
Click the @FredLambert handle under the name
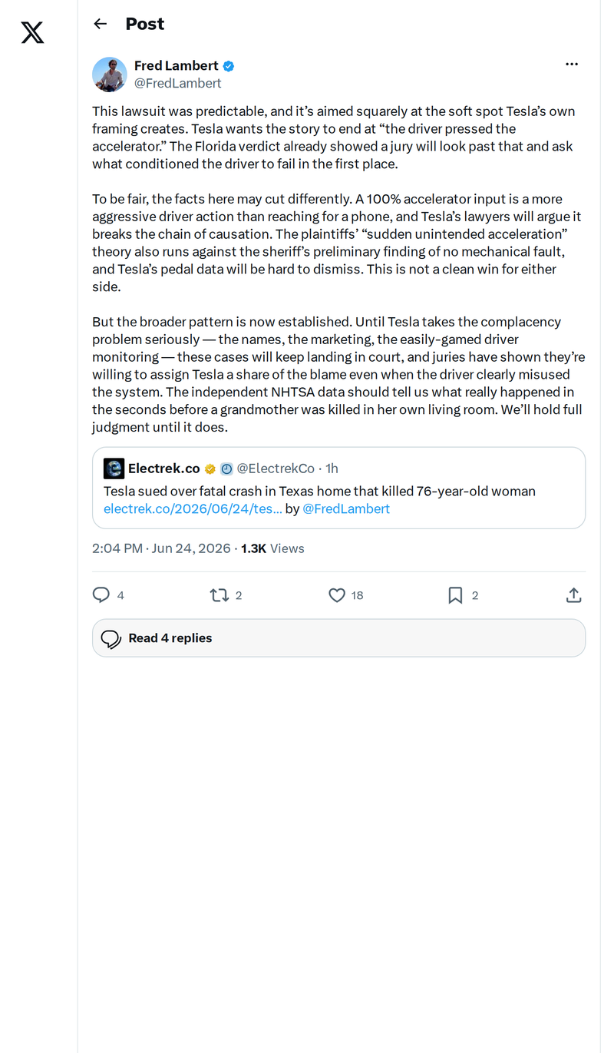pyautogui.click(x=178, y=83)
